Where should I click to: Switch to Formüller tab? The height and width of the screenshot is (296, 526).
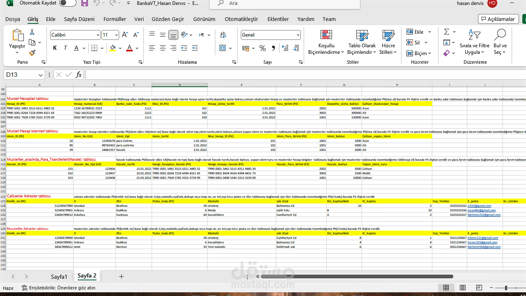(x=115, y=19)
